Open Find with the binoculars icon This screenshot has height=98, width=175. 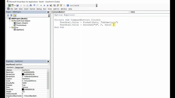click(31, 5)
